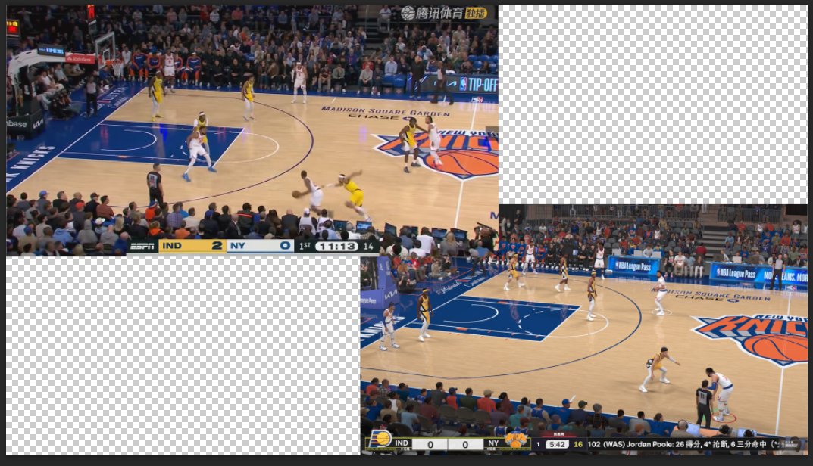813x466 pixels.
Task: Click the Knicks logo in the game scoreboard
Action: click(x=515, y=440)
